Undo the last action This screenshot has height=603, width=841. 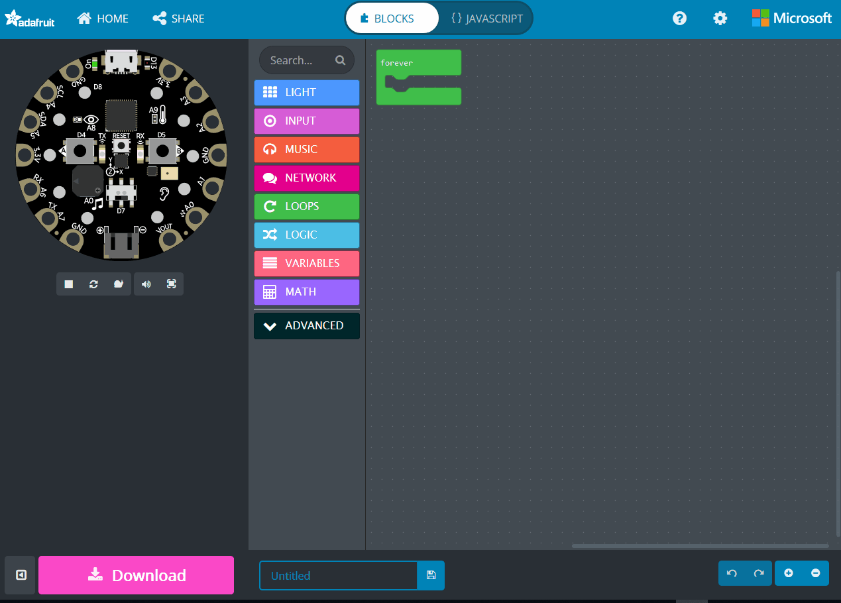pyautogui.click(x=732, y=573)
